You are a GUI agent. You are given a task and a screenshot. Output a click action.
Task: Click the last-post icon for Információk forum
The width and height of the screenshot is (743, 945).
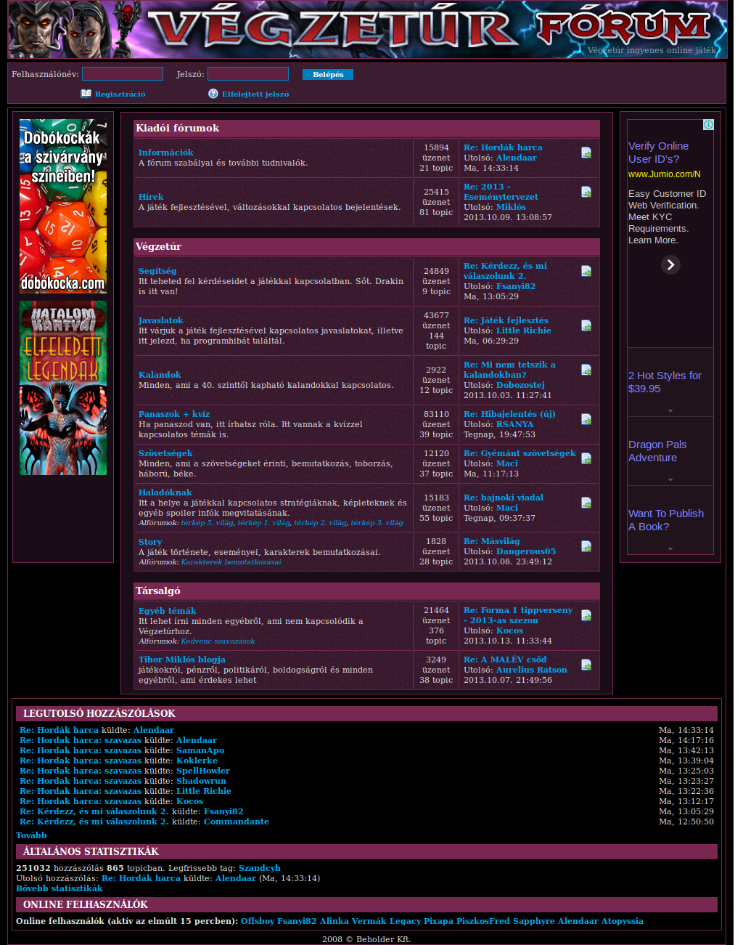point(586,153)
